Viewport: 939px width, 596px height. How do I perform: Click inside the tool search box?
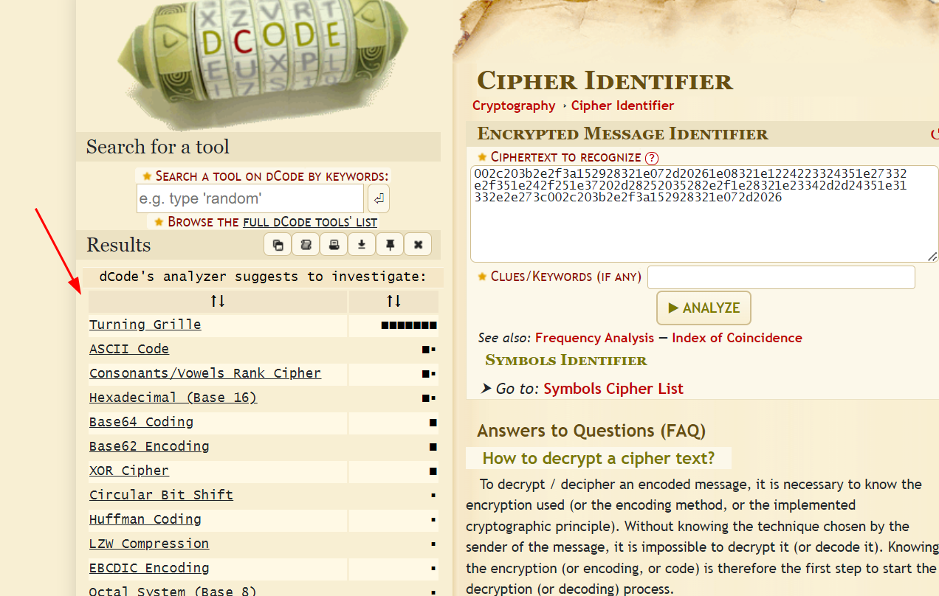250,198
